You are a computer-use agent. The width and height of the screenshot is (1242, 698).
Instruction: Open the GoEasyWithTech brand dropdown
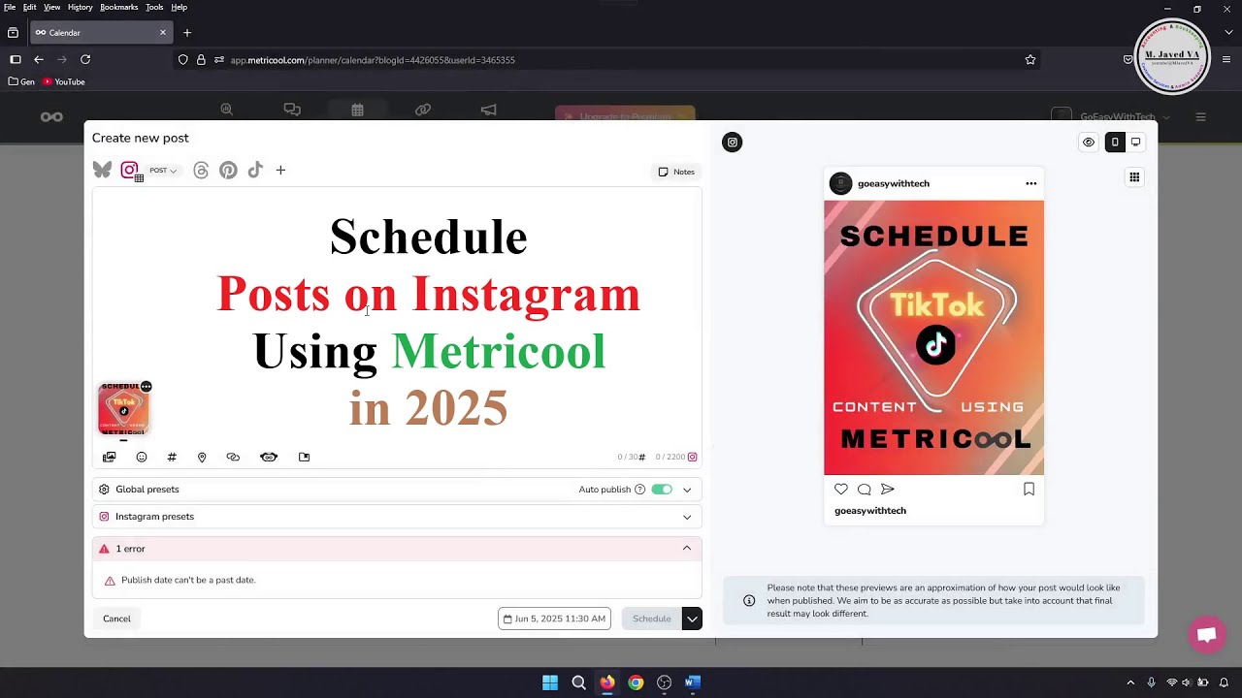[1112, 117]
